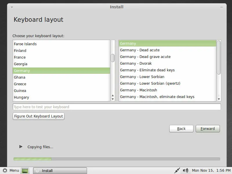
Task: Select Germany - Dead grave acute variant
Action: [168, 57]
